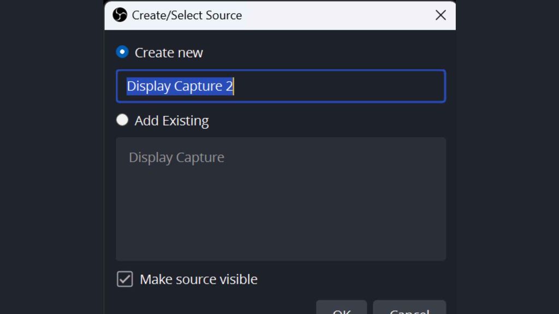This screenshot has height=314, width=559.
Task: Click the "Create/Select Source" title bar text
Action: tap(187, 15)
